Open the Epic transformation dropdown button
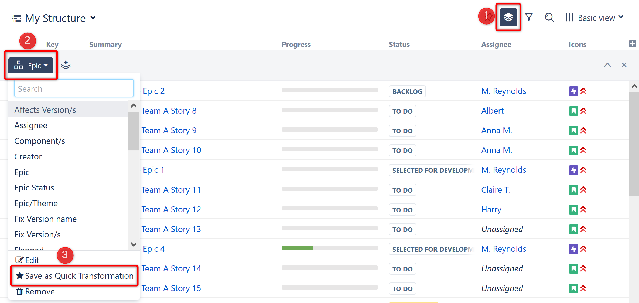The image size is (639, 303). pos(31,66)
